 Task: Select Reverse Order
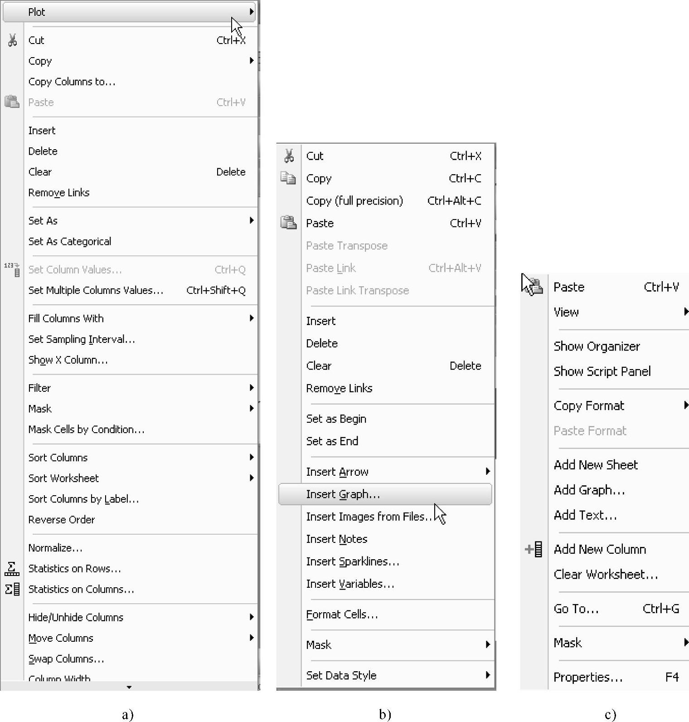(62, 520)
